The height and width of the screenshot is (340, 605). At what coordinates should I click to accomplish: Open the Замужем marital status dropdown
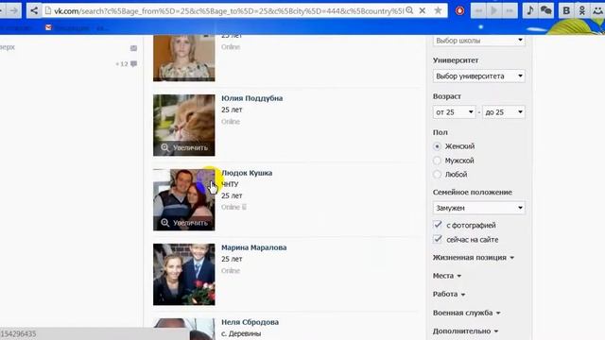[479, 208]
